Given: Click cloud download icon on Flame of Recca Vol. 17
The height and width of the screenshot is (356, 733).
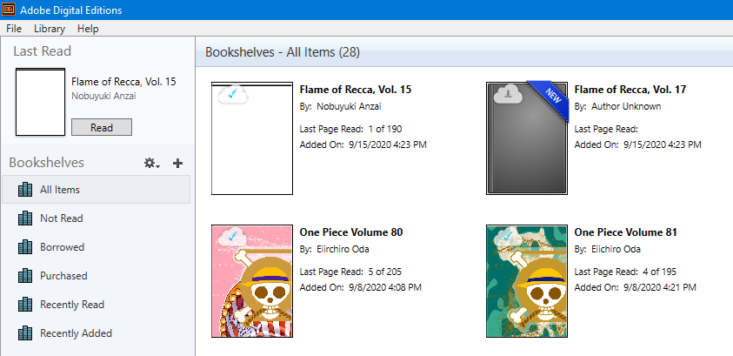Looking at the screenshot, I should pos(504,95).
